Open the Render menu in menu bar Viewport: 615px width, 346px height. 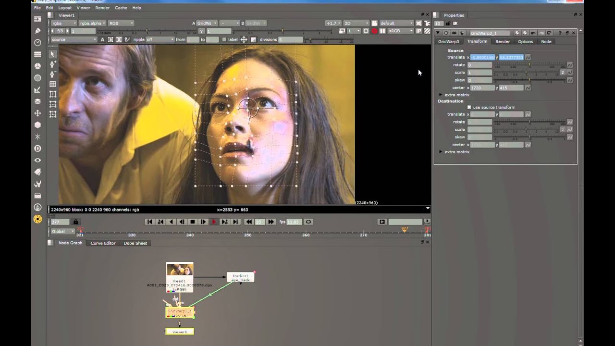point(102,8)
